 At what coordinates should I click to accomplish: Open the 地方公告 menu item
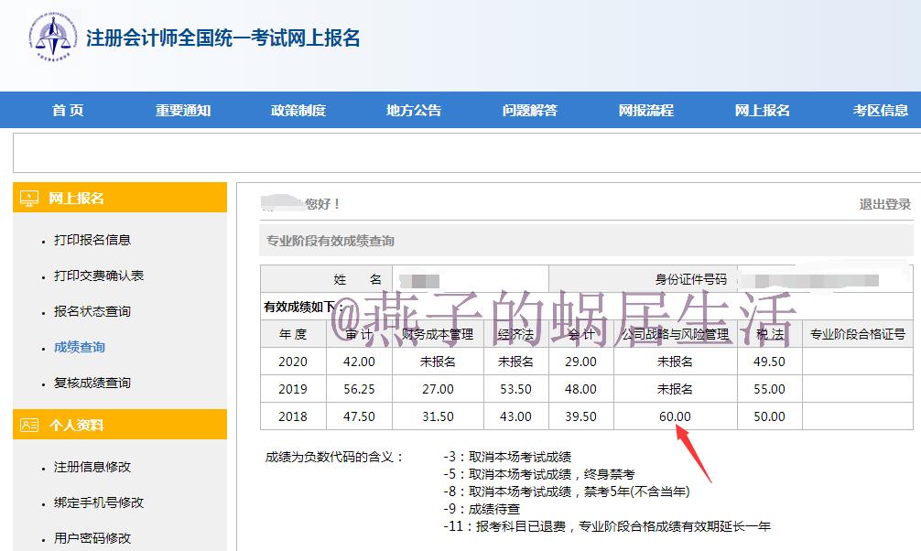tap(416, 109)
